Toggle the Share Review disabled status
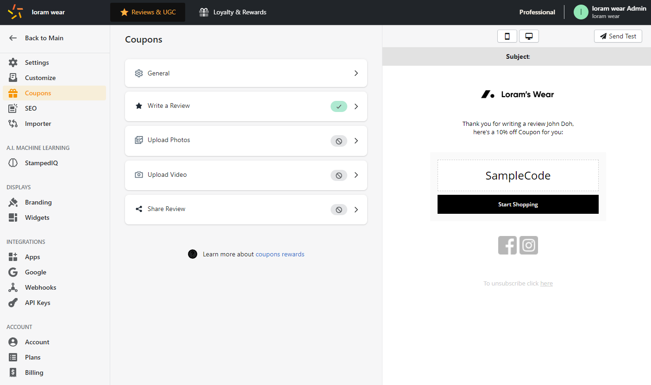651x385 pixels. pyautogui.click(x=339, y=210)
